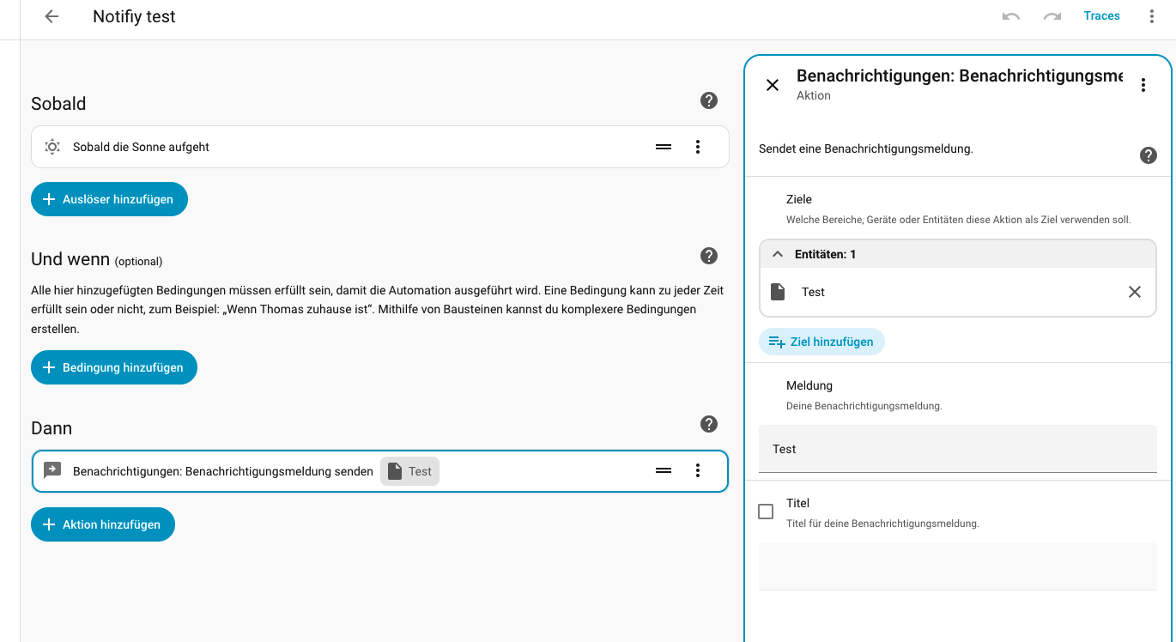Open help for the Sobald section
Screen dimensions: 1176x642
[x=709, y=100]
